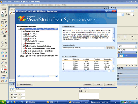Expand the Enterprise Tools tree node
The height and width of the screenshot is (104, 138).
point(22,44)
